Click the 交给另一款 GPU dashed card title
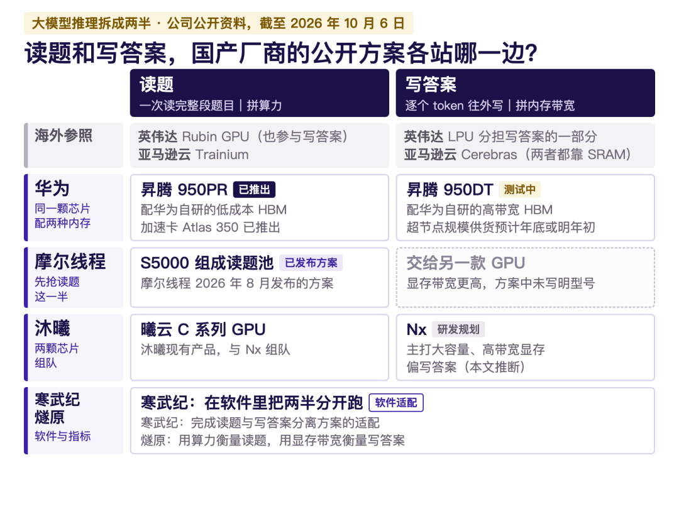The image size is (679, 509). [x=466, y=263]
